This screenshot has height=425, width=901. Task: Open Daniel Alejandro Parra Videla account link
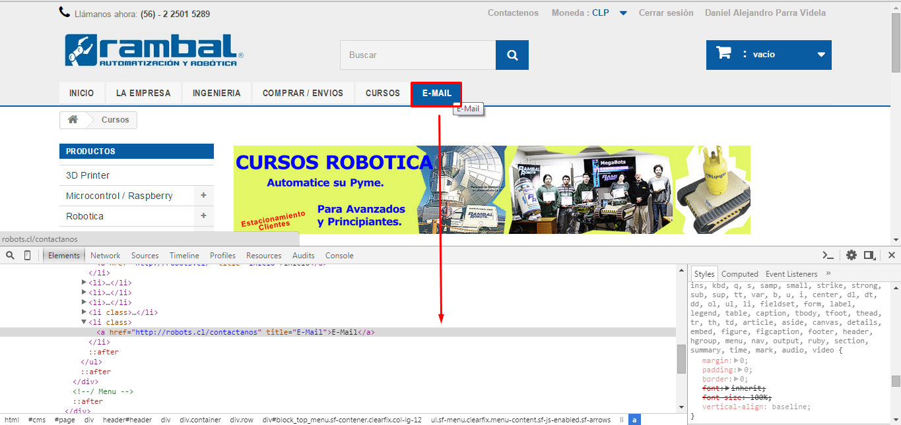click(x=765, y=13)
